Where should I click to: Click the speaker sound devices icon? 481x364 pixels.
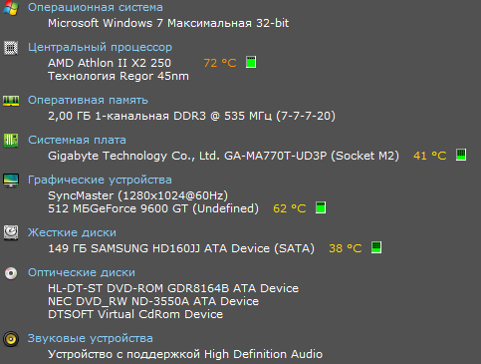pos(11,339)
